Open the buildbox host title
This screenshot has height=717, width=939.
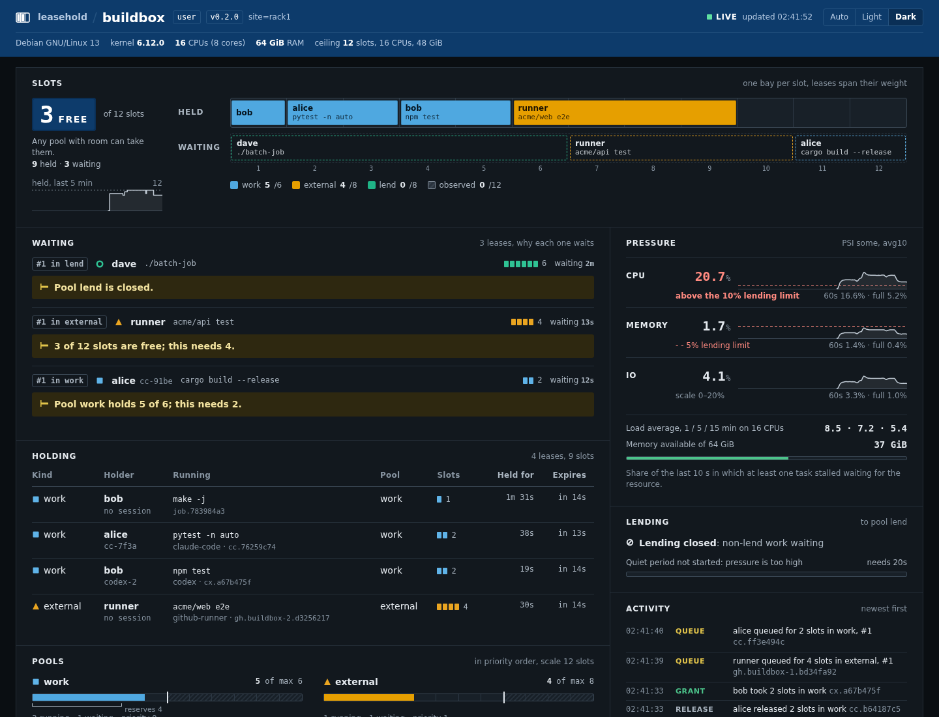click(134, 18)
